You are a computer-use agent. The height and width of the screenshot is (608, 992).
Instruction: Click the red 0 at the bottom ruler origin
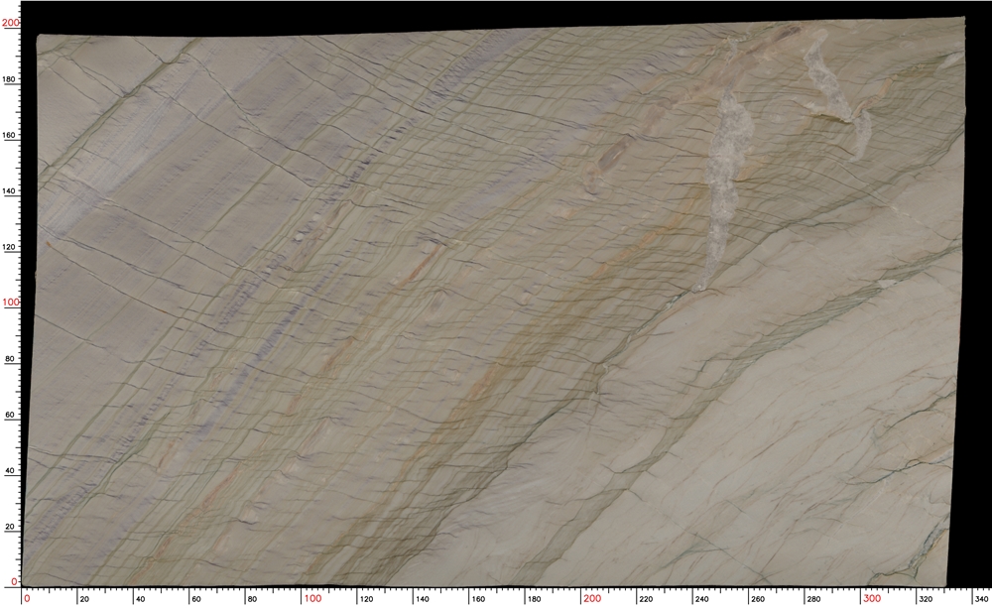(x=27, y=598)
